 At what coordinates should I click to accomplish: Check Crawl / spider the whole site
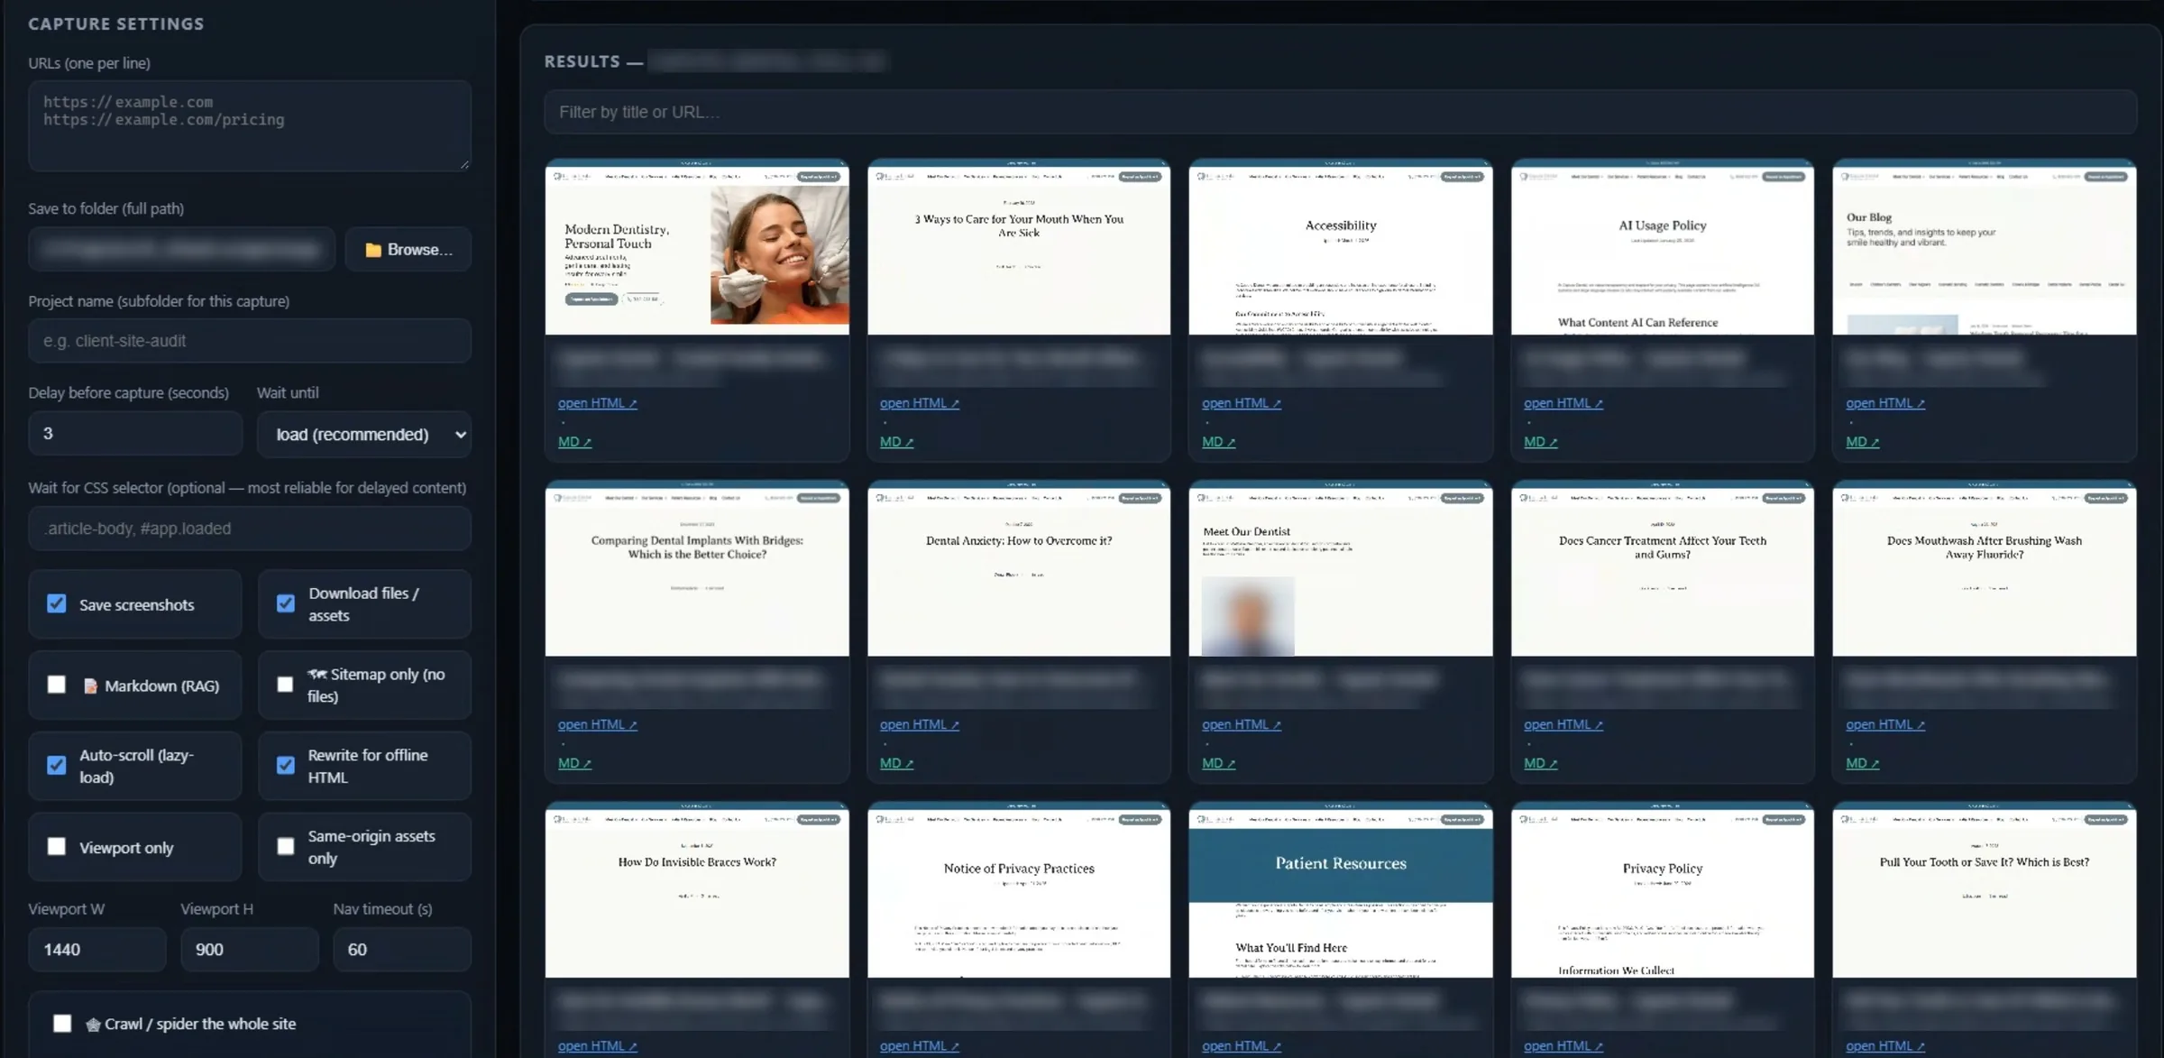[x=62, y=1023]
